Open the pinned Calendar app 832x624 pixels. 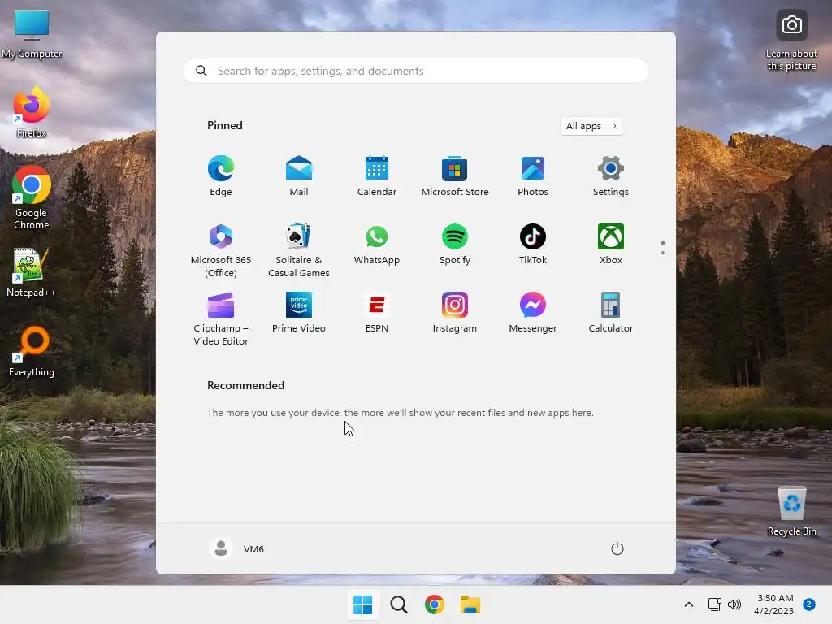click(x=377, y=175)
